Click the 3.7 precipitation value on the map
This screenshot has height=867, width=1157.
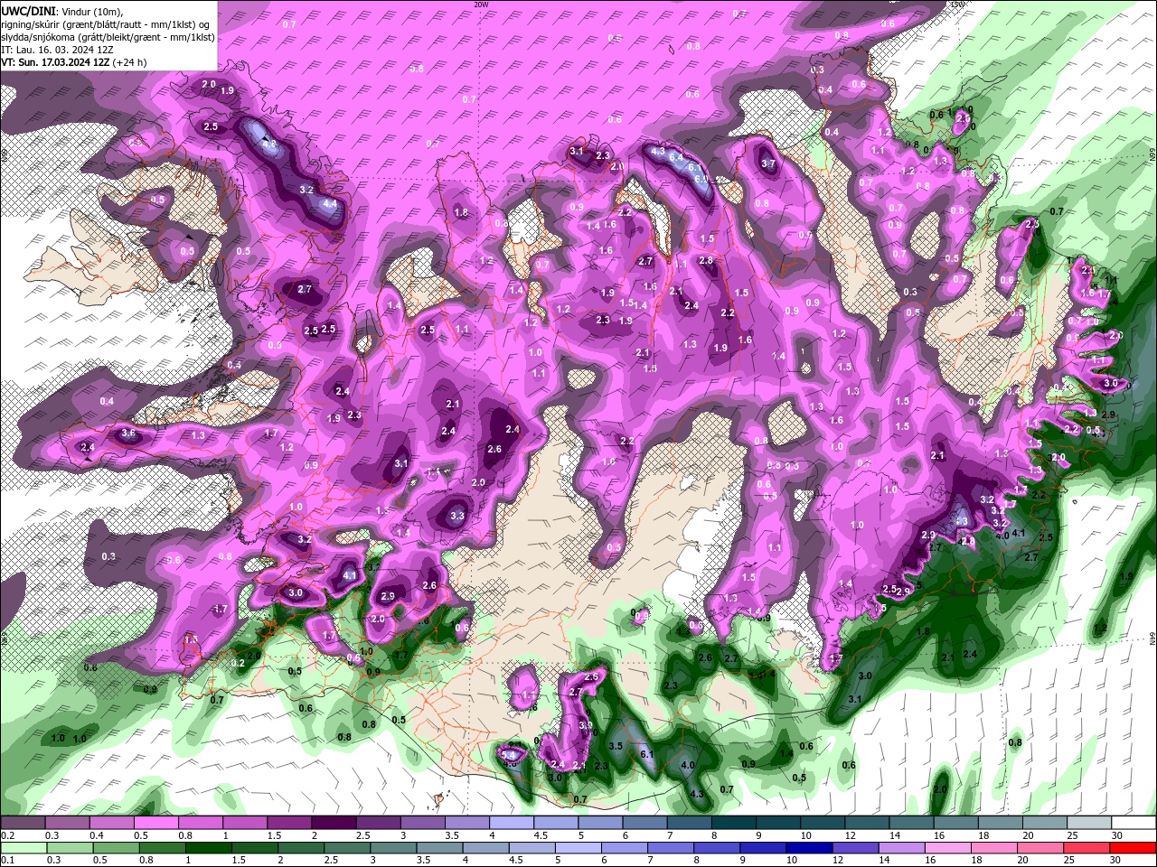pyautogui.click(x=768, y=163)
